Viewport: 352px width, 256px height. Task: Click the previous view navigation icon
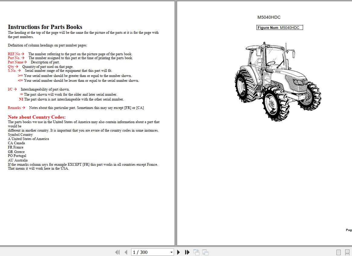click(196, 252)
